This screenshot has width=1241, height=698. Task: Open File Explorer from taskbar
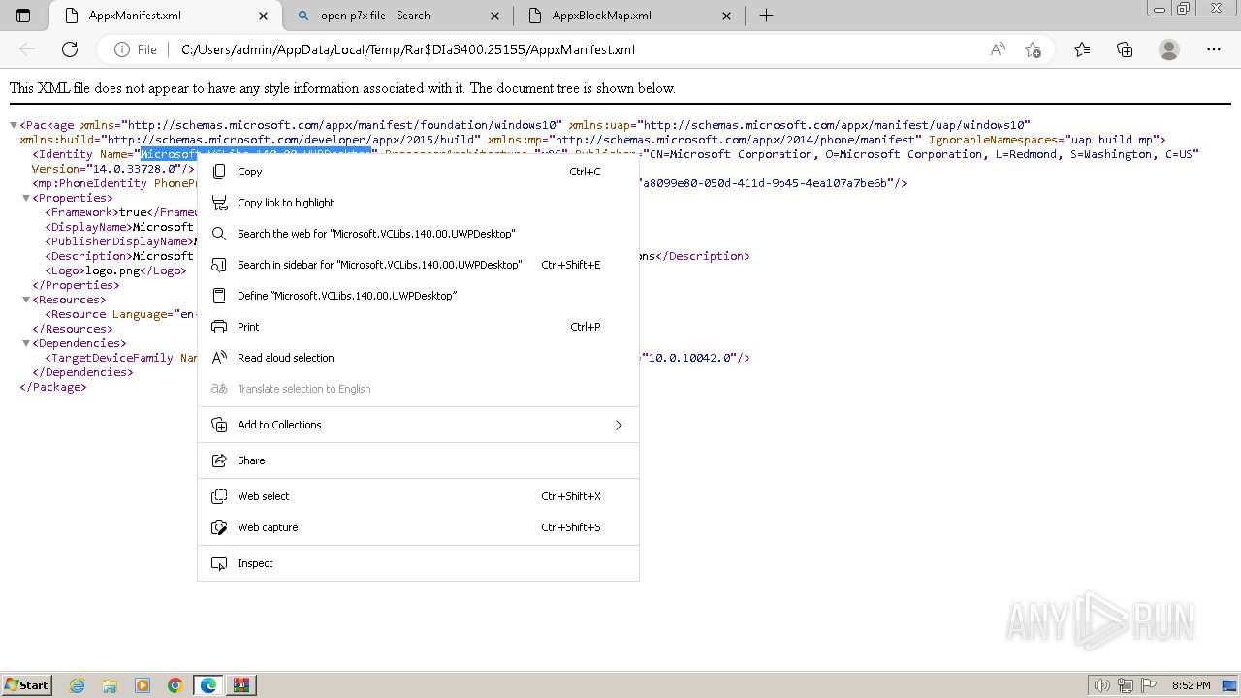click(110, 685)
